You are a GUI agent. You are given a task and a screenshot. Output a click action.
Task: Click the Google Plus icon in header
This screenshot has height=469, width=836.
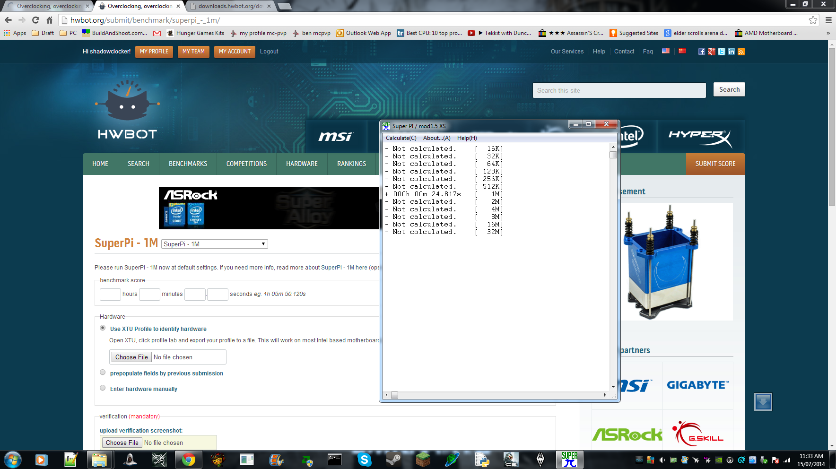click(x=711, y=52)
